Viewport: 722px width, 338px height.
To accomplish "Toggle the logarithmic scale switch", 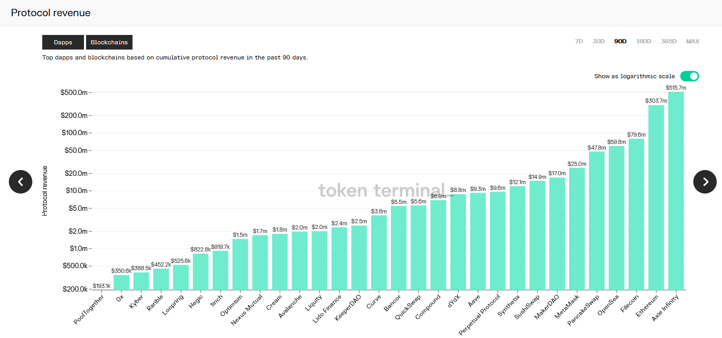I will pos(689,76).
